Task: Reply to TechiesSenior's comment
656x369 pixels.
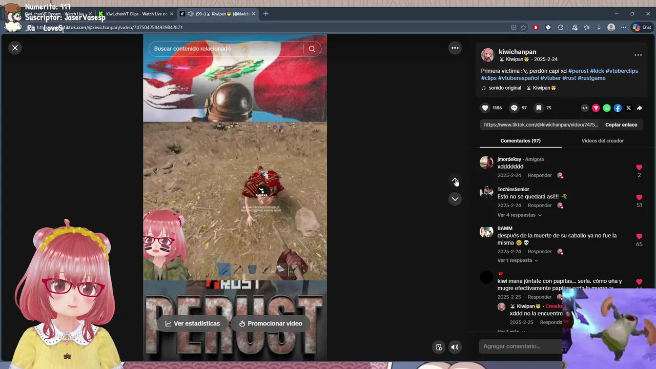Action: (x=540, y=206)
